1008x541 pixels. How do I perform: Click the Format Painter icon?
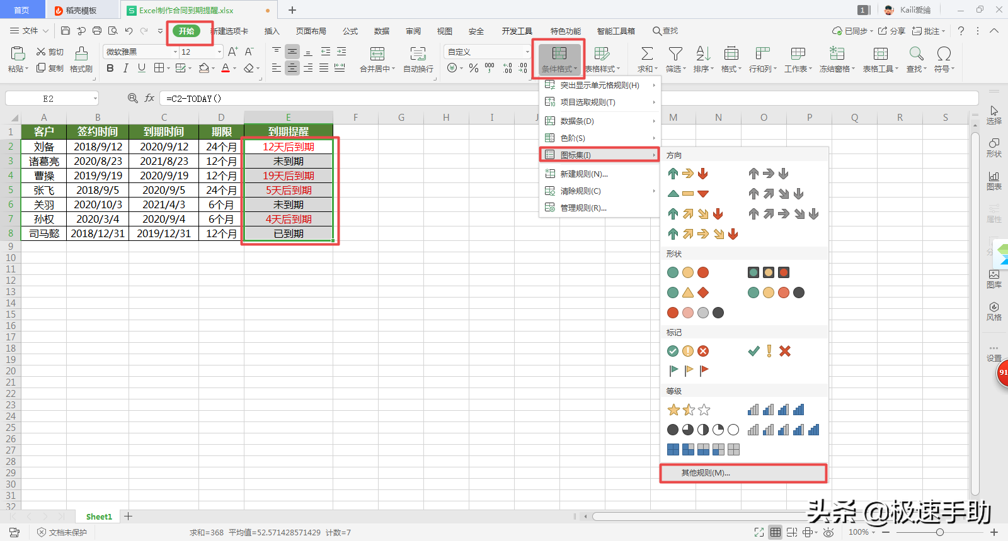pyautogui.click(x=81, y=53)
